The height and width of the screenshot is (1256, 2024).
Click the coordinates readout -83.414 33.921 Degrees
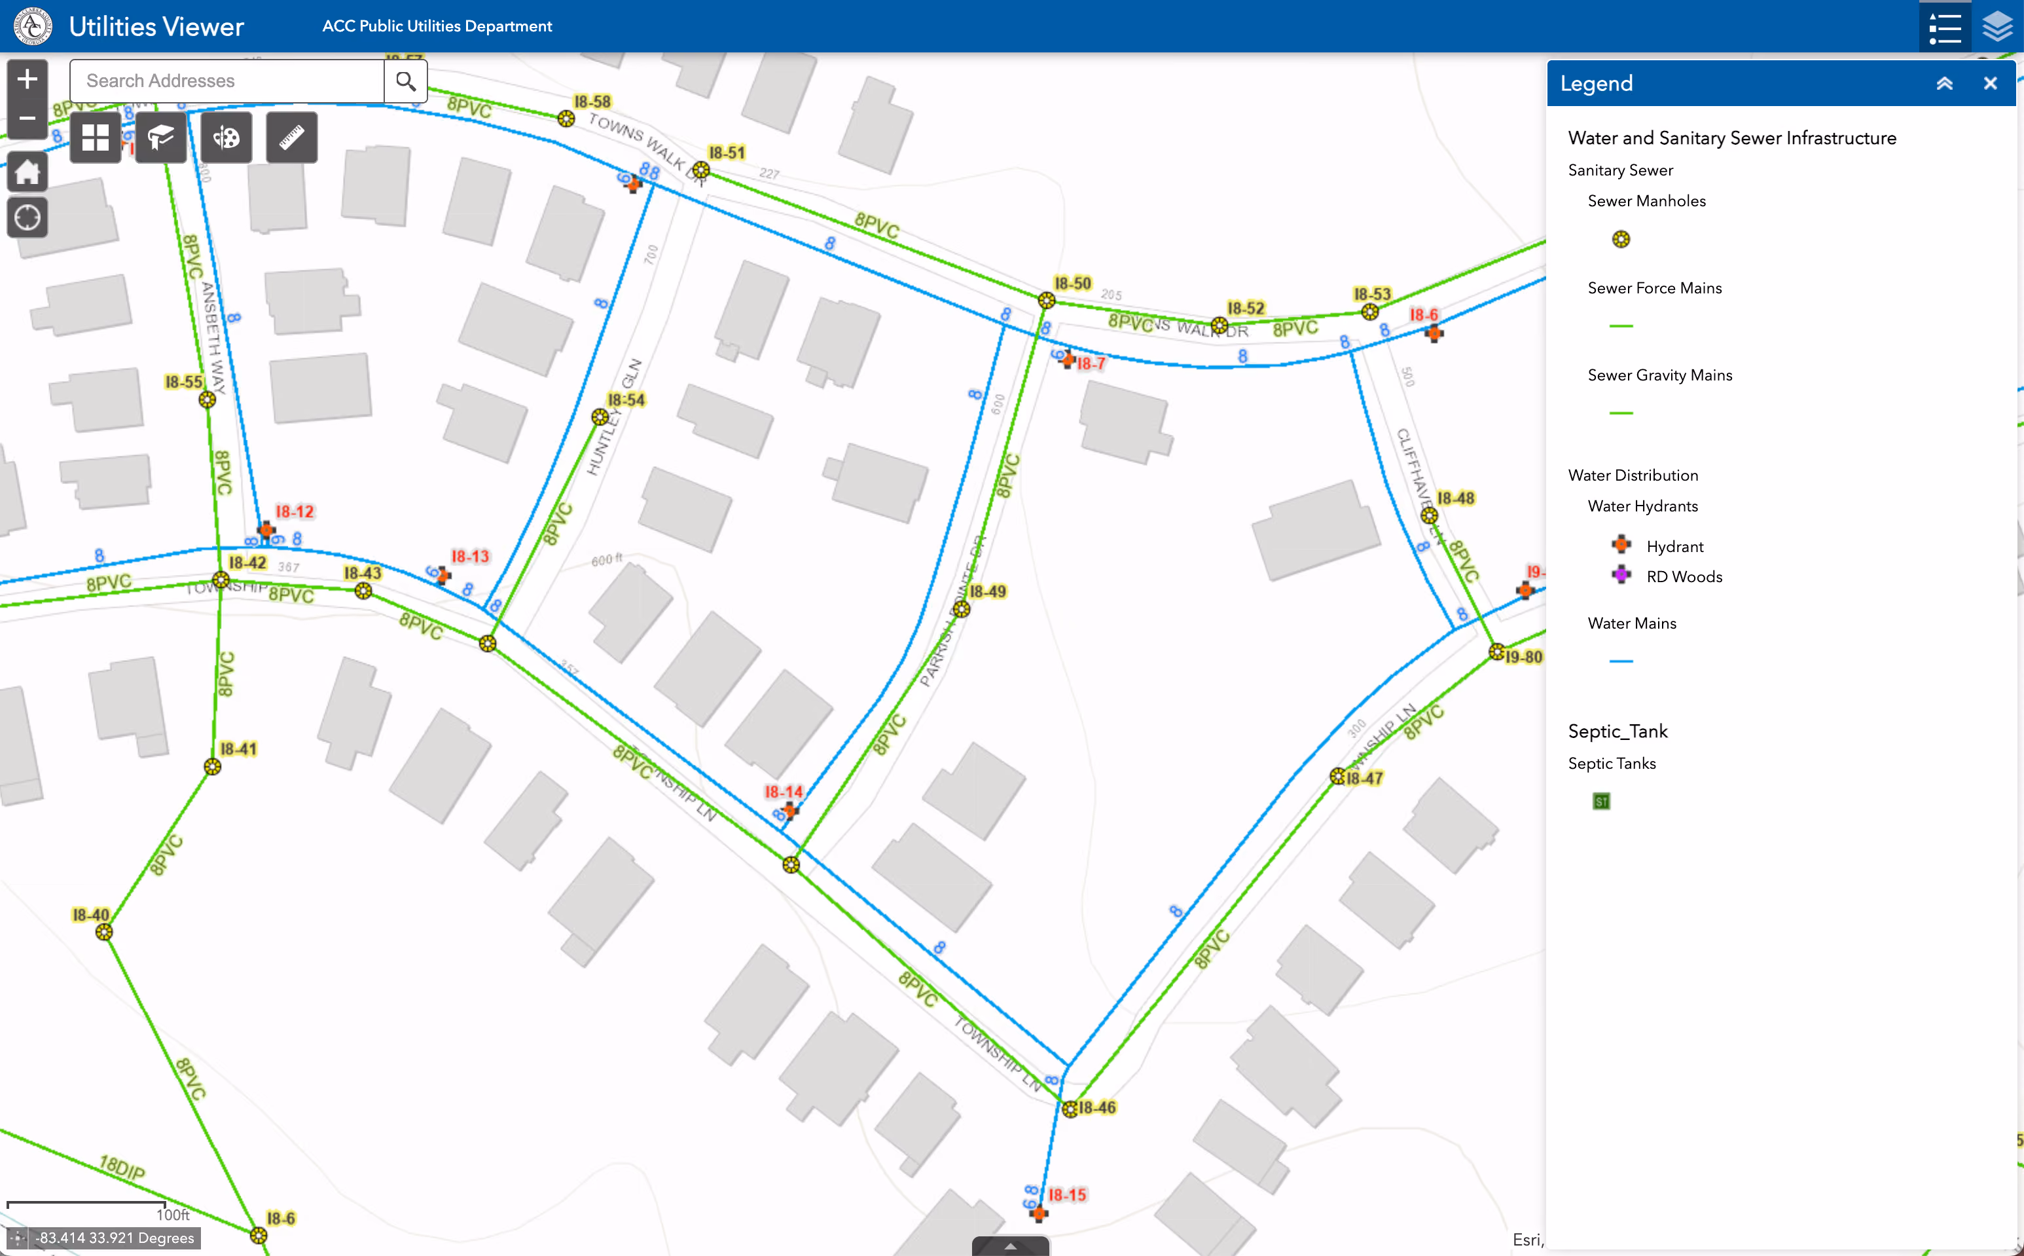click(x=115, y=1238)
